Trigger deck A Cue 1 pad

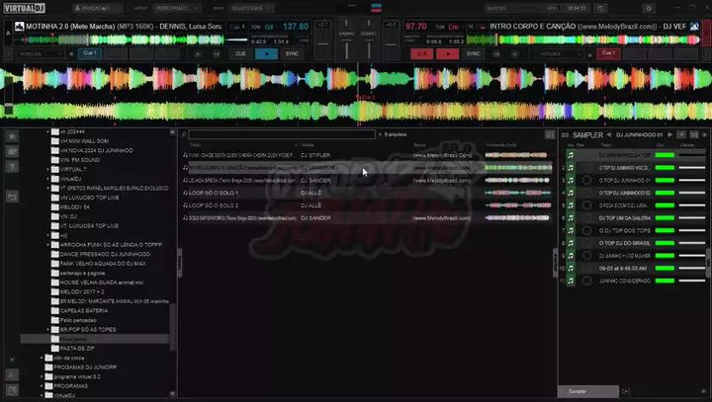(x=89, y=53)
